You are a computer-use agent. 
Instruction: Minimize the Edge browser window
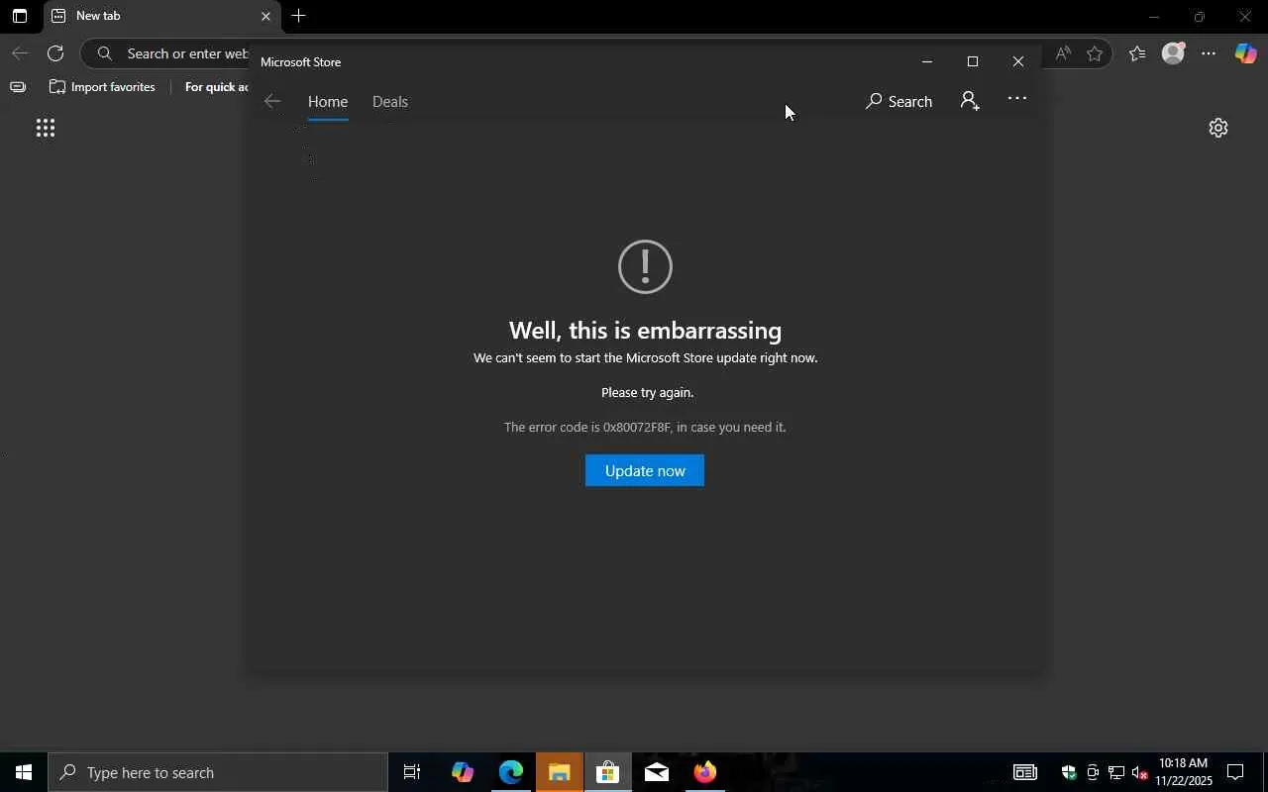[x=1153, y=16]
